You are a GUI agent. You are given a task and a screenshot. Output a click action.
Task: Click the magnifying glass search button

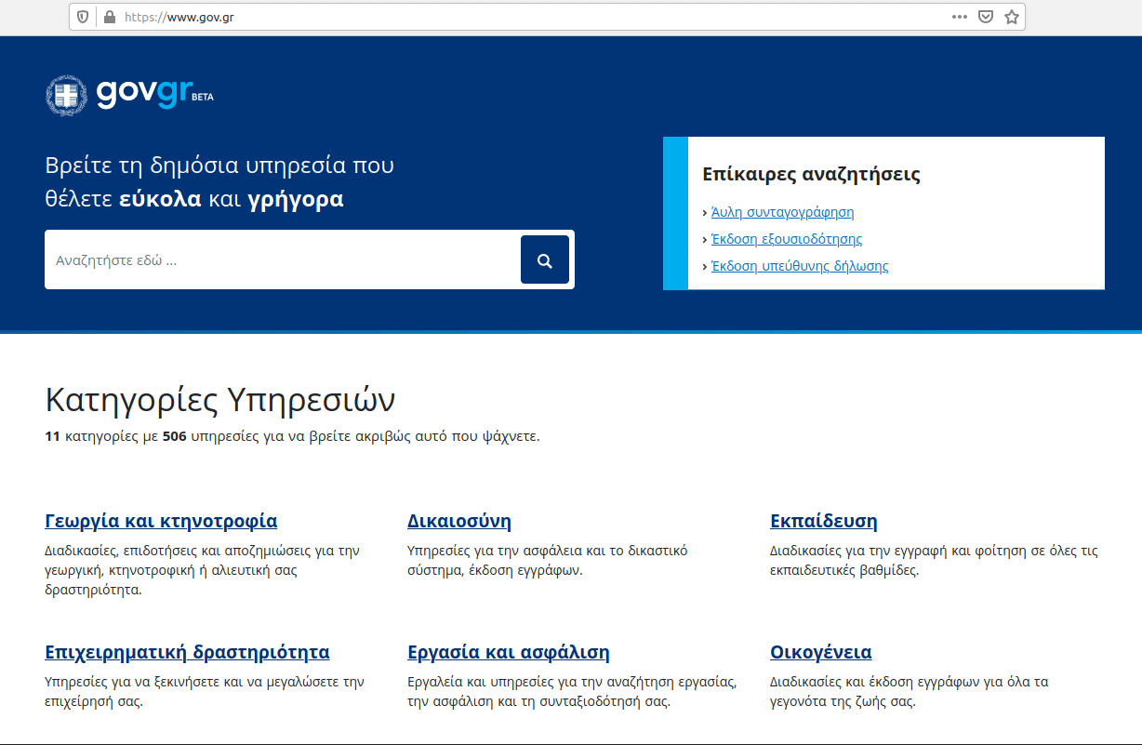[x=544, y=260]
